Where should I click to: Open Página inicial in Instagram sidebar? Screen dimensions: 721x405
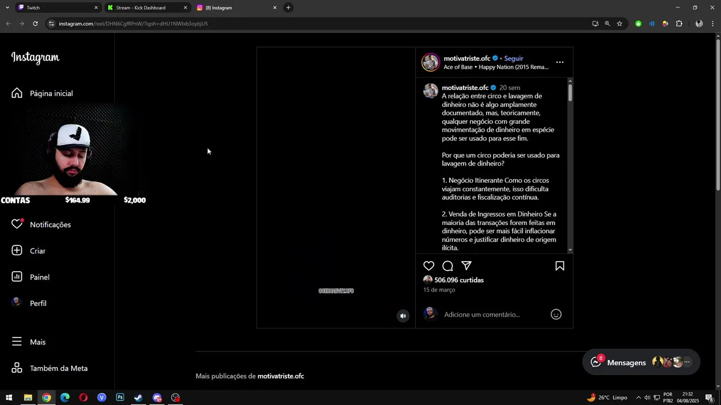(x=42, y=93)
